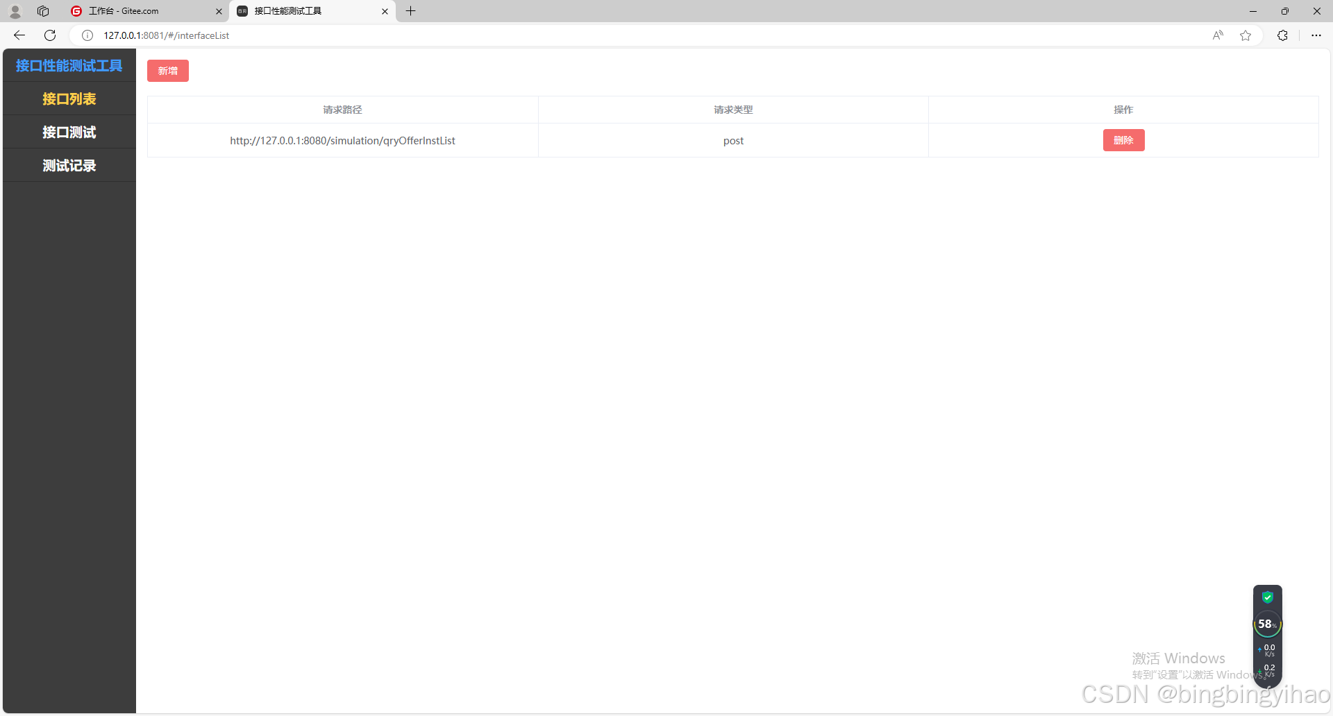1333x716 pixels.
Task: Add page to favorites star icon
Action: coord(1246,35)
